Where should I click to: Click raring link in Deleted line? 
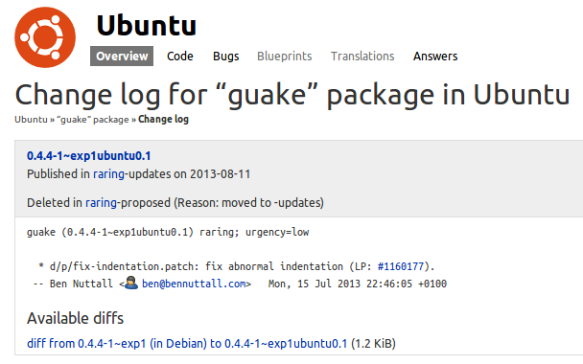tap(101, 202)
